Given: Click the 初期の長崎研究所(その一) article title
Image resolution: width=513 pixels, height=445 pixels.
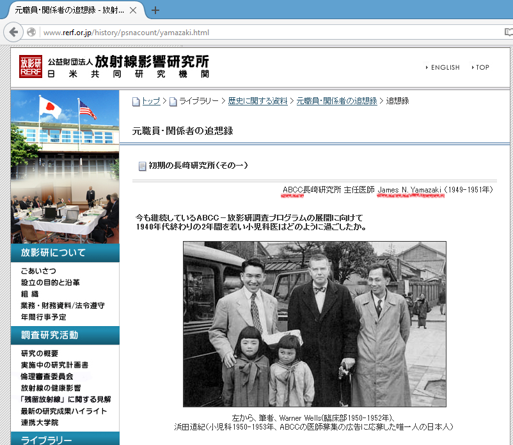Looking at the screenshot, I should (198, 166).
